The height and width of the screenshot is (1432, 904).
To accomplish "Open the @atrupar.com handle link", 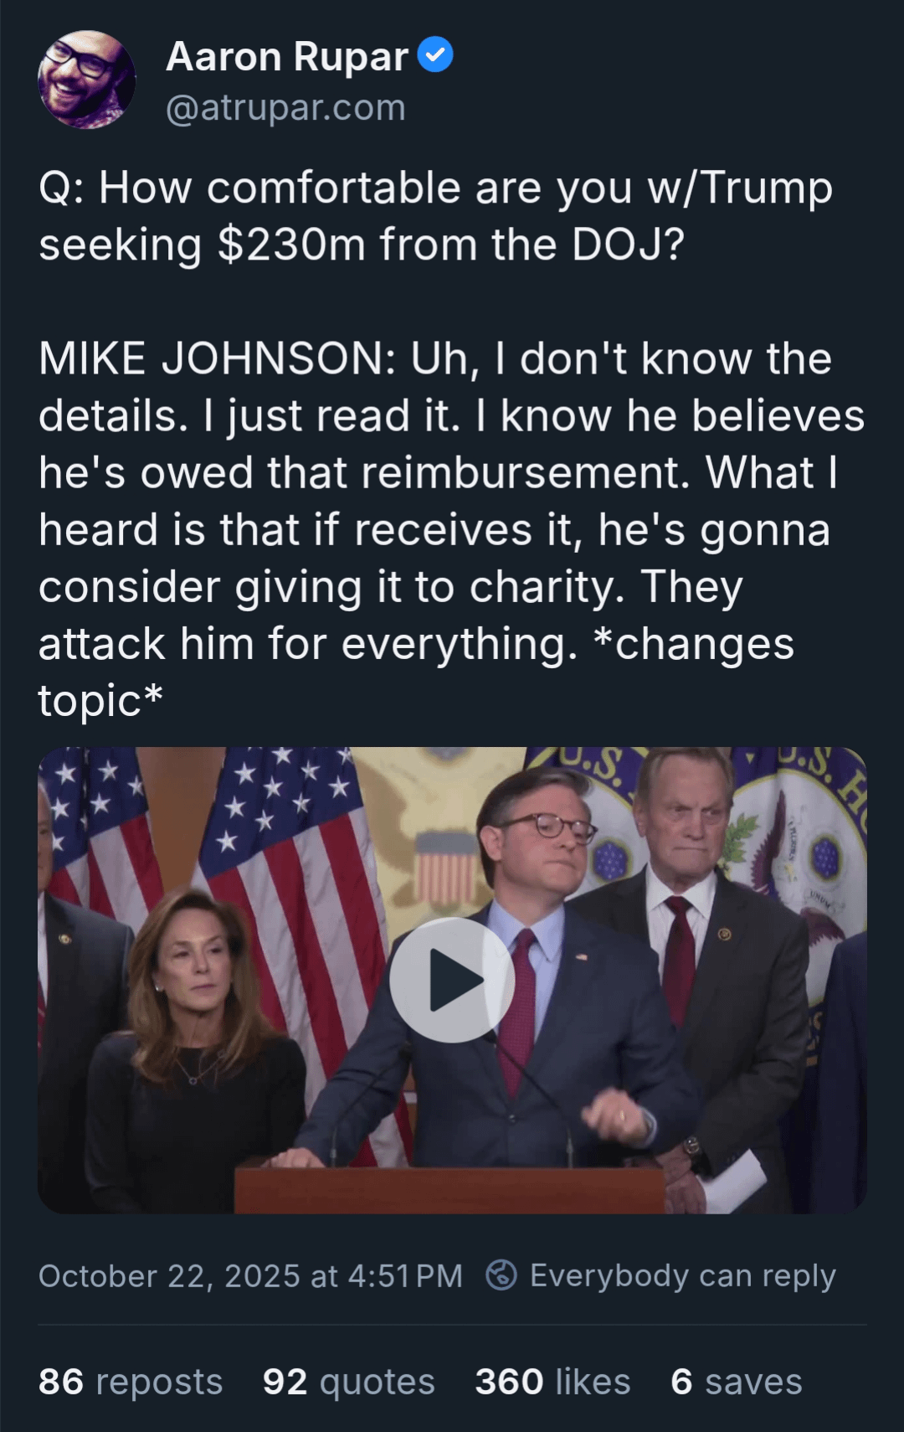I will pyautogui.click(x=285, y=108).
